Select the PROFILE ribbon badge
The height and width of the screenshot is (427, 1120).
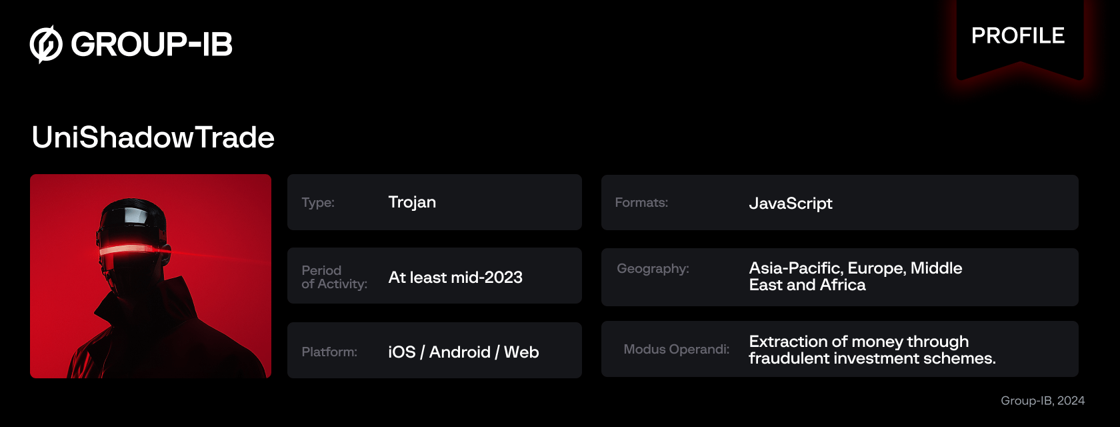pyautogui.click(x=1018, y=36)
